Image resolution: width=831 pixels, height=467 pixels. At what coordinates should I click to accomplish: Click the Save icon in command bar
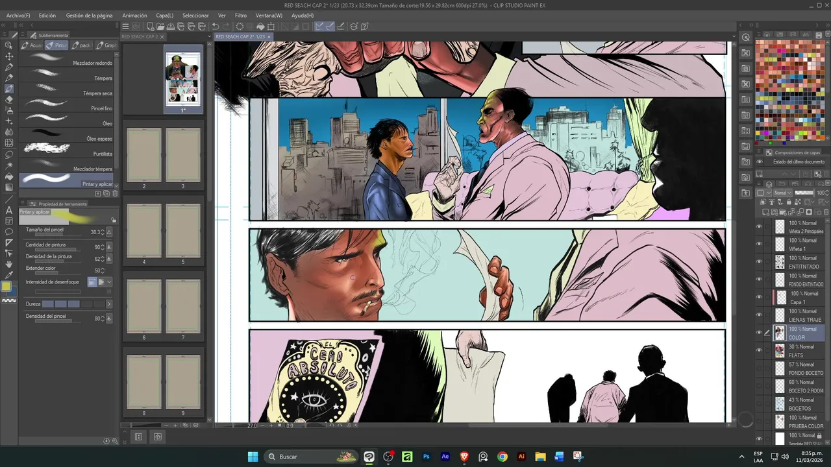coord(171,27)
